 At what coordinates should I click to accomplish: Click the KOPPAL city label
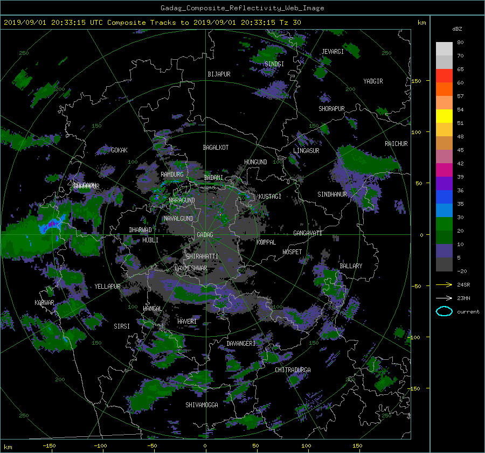pyautogui.click(x=266, y=242)
